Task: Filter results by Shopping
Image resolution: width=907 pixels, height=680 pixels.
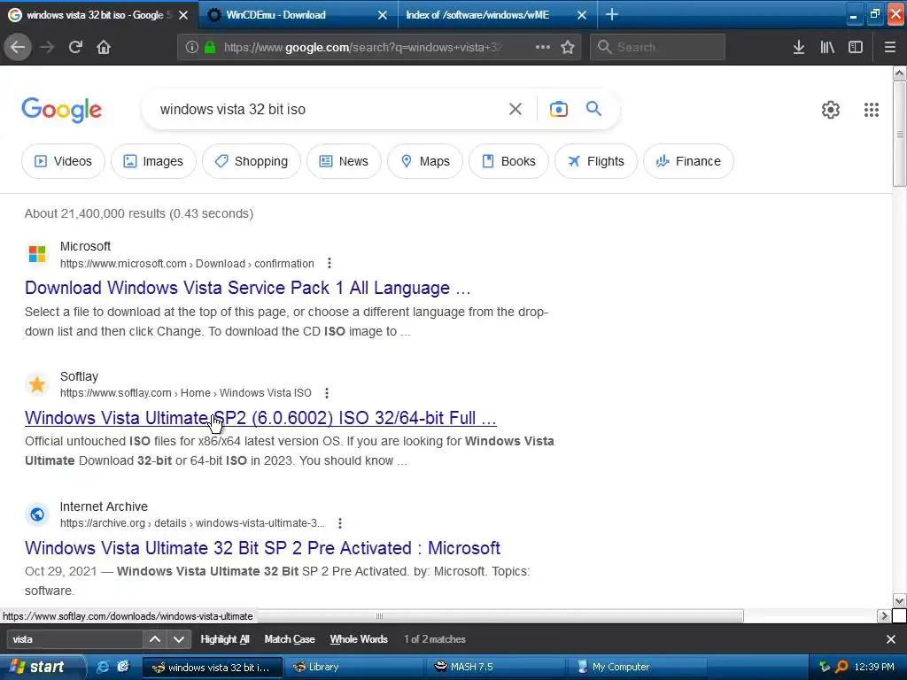Action: click(x=251, y=161)
